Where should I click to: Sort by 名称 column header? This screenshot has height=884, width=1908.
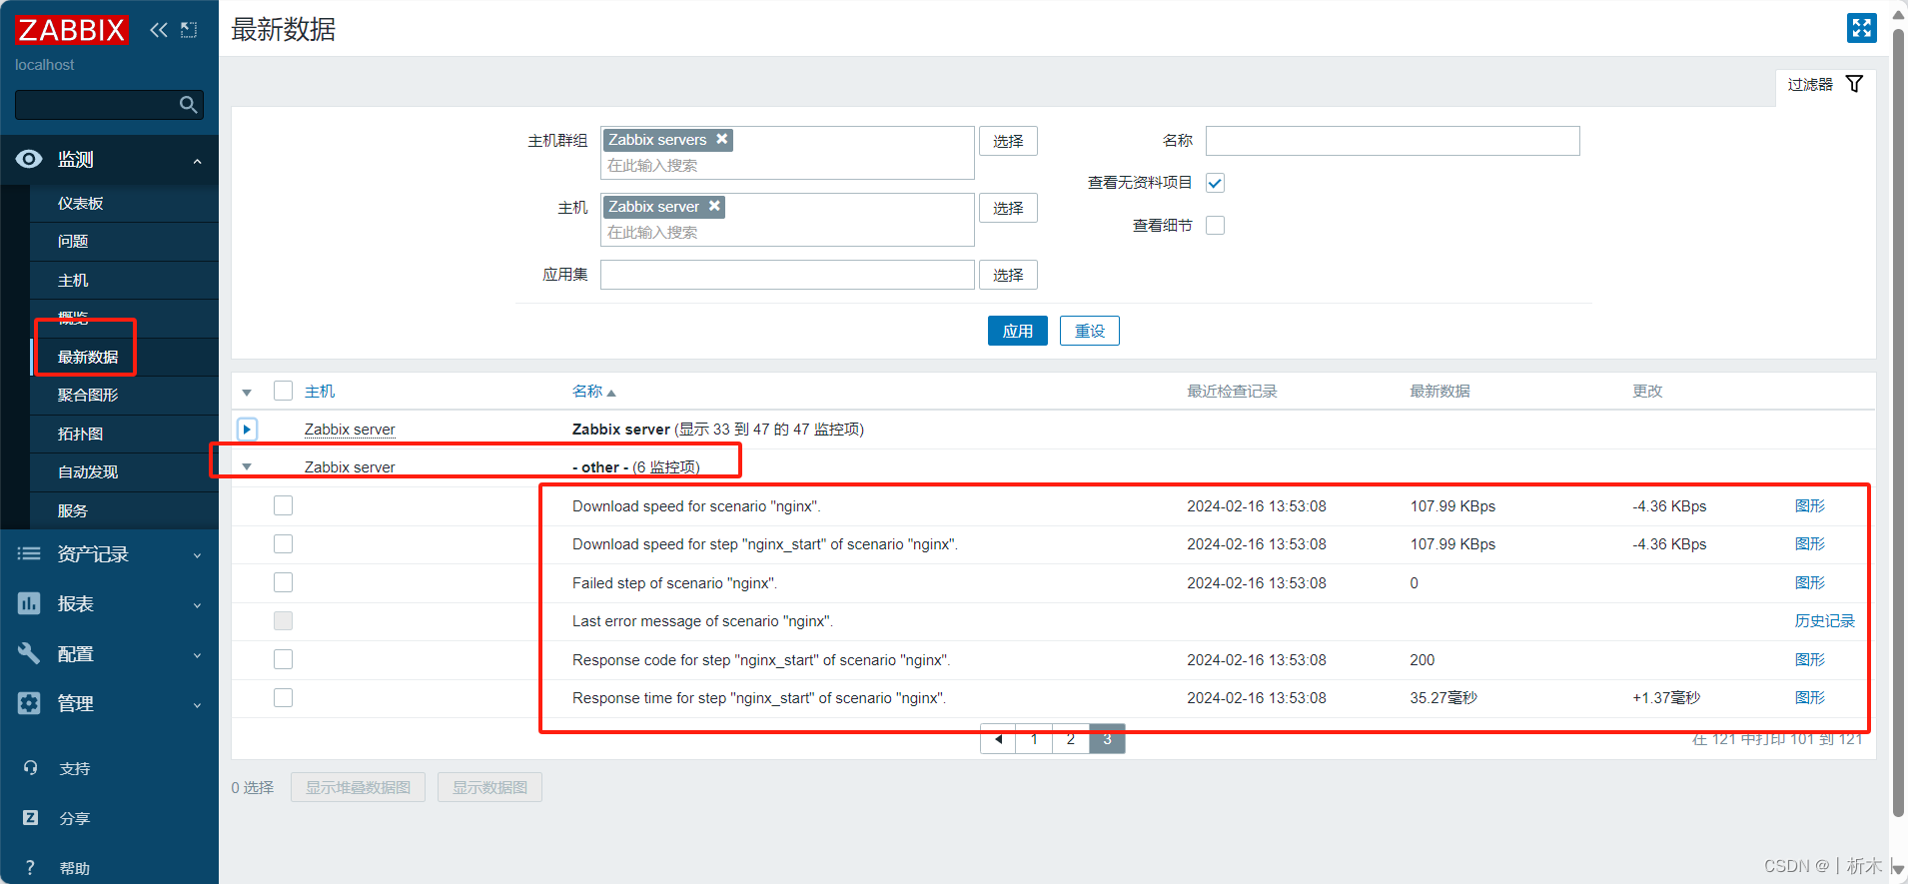(593, 391)
